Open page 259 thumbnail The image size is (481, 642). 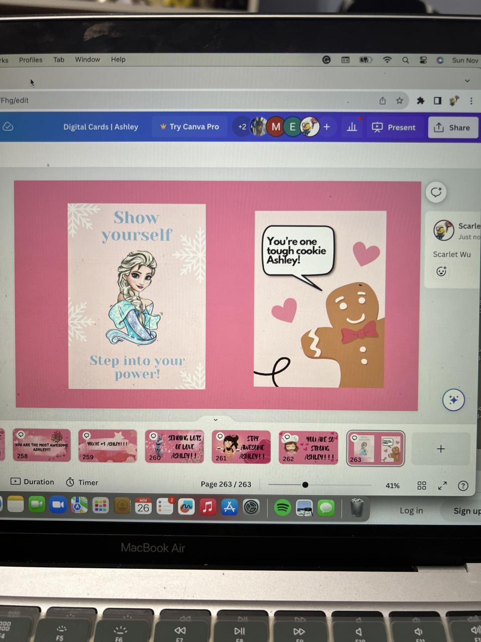click(108, 445)
